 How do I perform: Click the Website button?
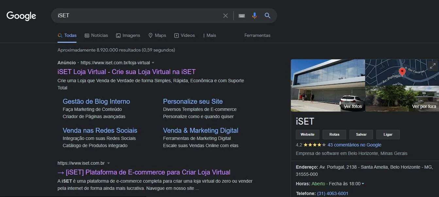308,134
